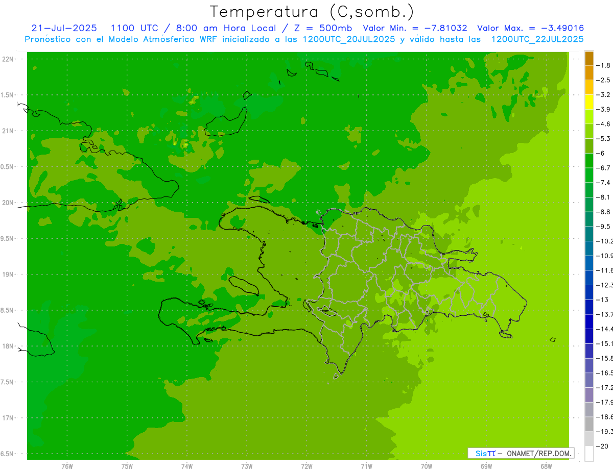Click longitude label '73W'
Screen dimensions: 613x473
[247, 466]
